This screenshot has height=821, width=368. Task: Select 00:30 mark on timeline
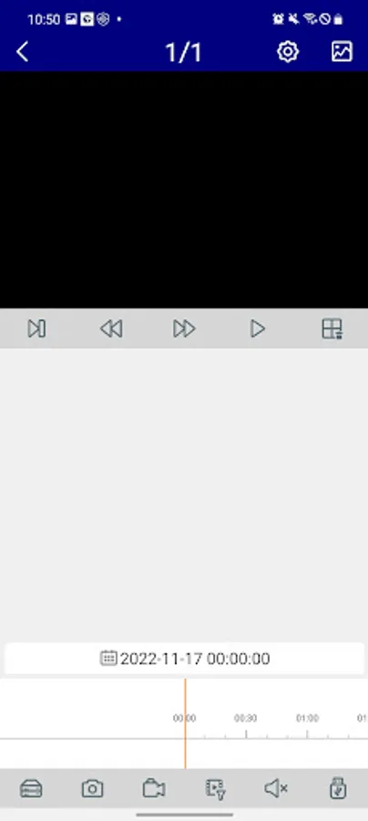(x=245, y=719)
